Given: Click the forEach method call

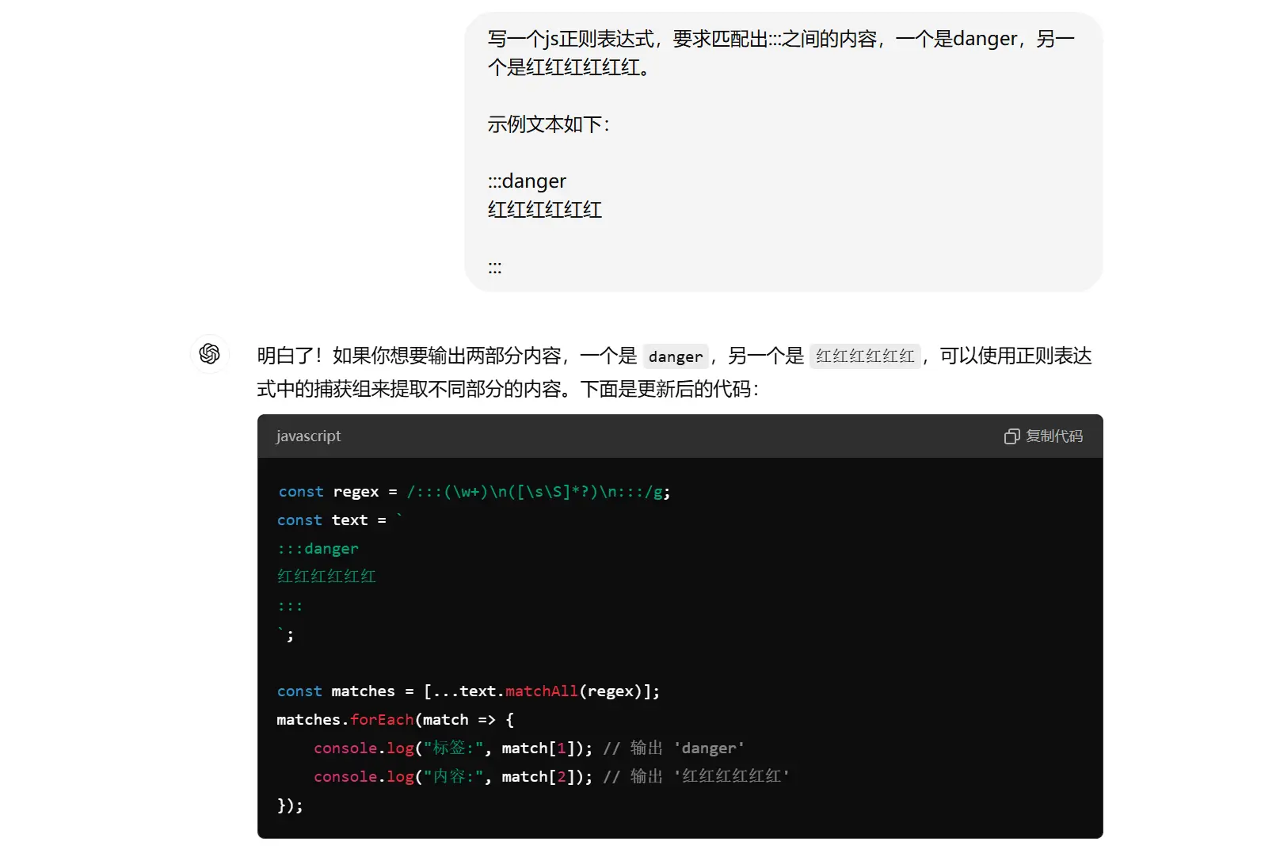Looking at the screenshot, I should point(381,720).
